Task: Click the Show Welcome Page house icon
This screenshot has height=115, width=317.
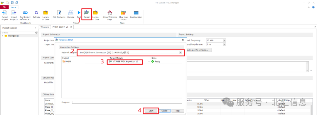Action: tap(110, 15)
